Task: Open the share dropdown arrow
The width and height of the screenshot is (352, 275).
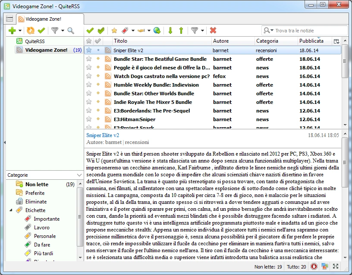Action: click(x=149, y=31)
